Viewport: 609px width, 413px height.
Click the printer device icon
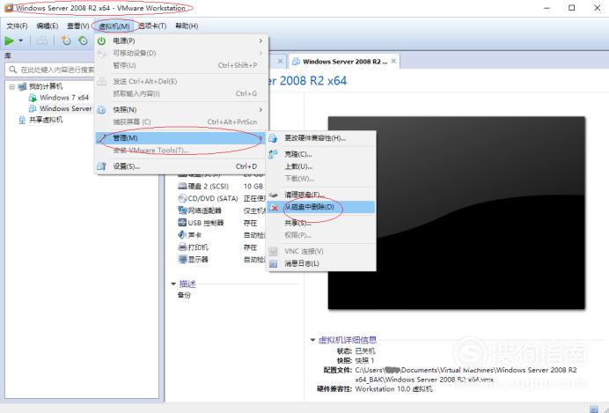pyautogui.click(x=182, y=247)
